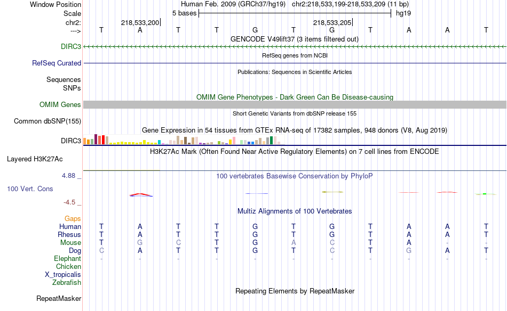Click the Chicken species row label
This screenshot has width=507, height=311.
pyautogui.click(x=68, y=266)
